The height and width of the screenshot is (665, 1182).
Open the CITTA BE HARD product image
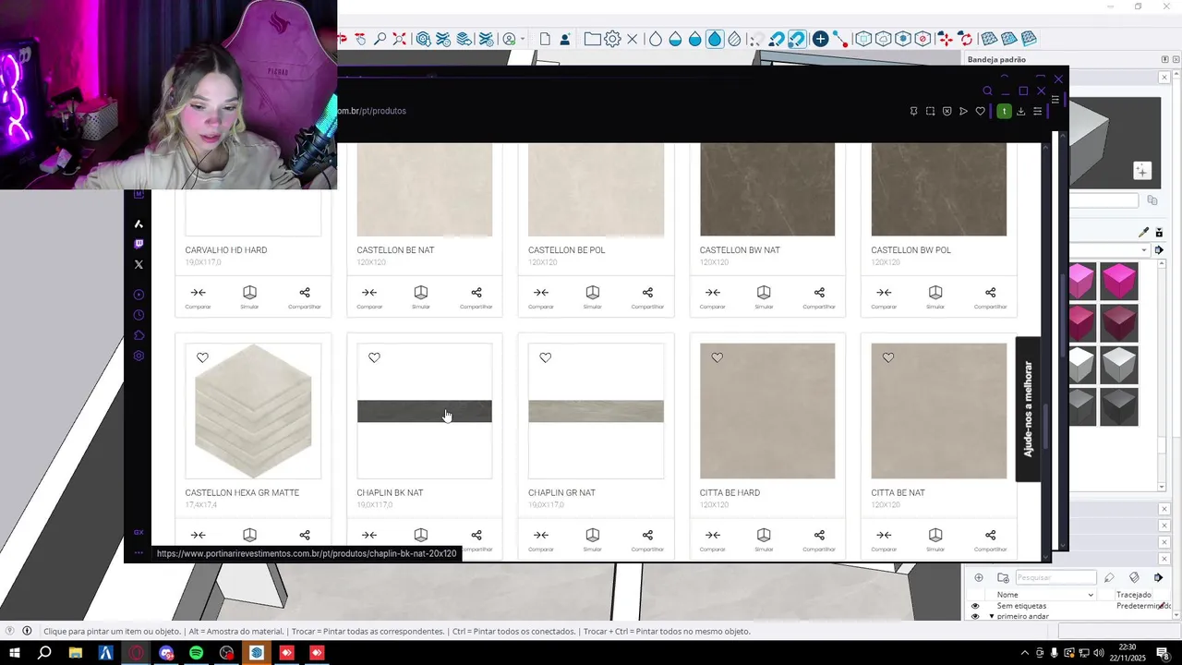pos(767,411)
